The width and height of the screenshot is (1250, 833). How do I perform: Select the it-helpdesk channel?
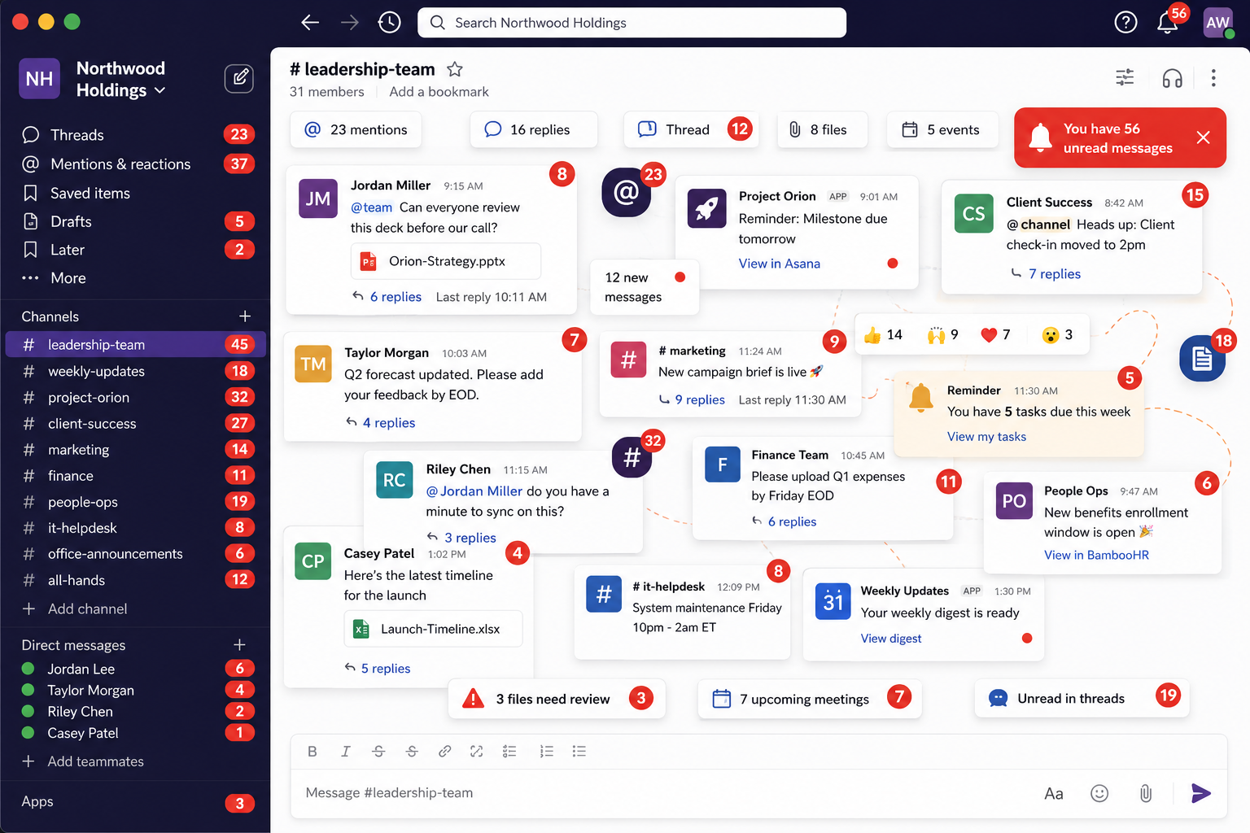(x=135, y=528)
